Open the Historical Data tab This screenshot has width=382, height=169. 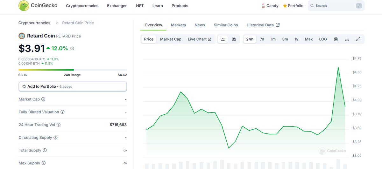point(263,25)
